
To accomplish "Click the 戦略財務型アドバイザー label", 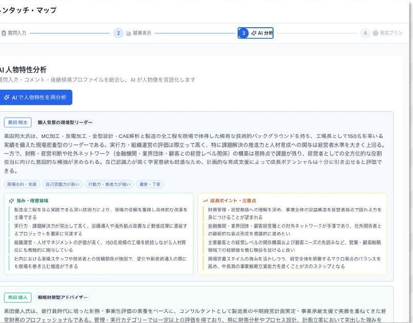I will point(63,297).
